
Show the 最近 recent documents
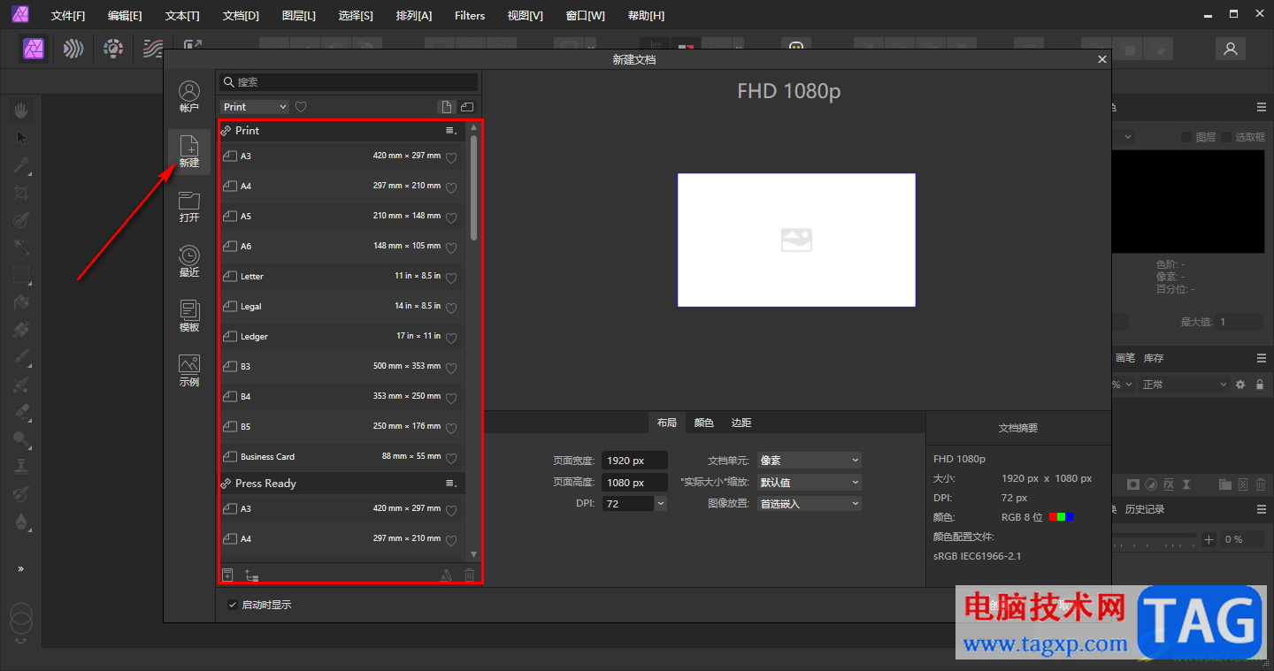[189, 262]
